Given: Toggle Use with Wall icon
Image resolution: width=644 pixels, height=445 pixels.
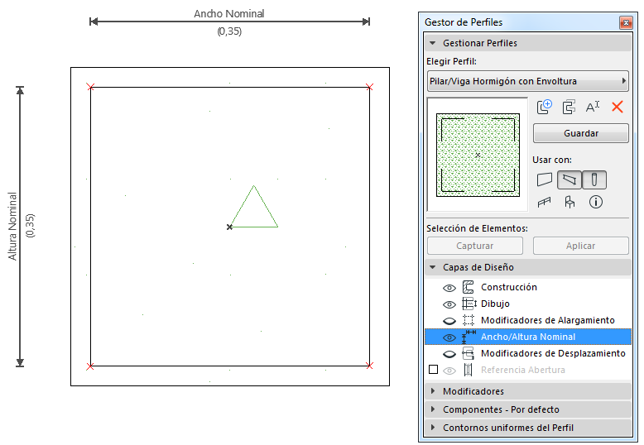Looking at the screenshot, I should click(545, 179).
